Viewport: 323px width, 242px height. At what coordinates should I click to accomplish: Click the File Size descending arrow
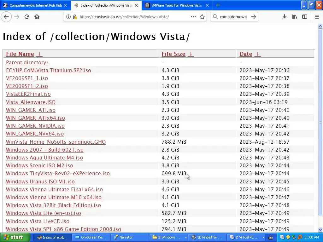[191, 54]
